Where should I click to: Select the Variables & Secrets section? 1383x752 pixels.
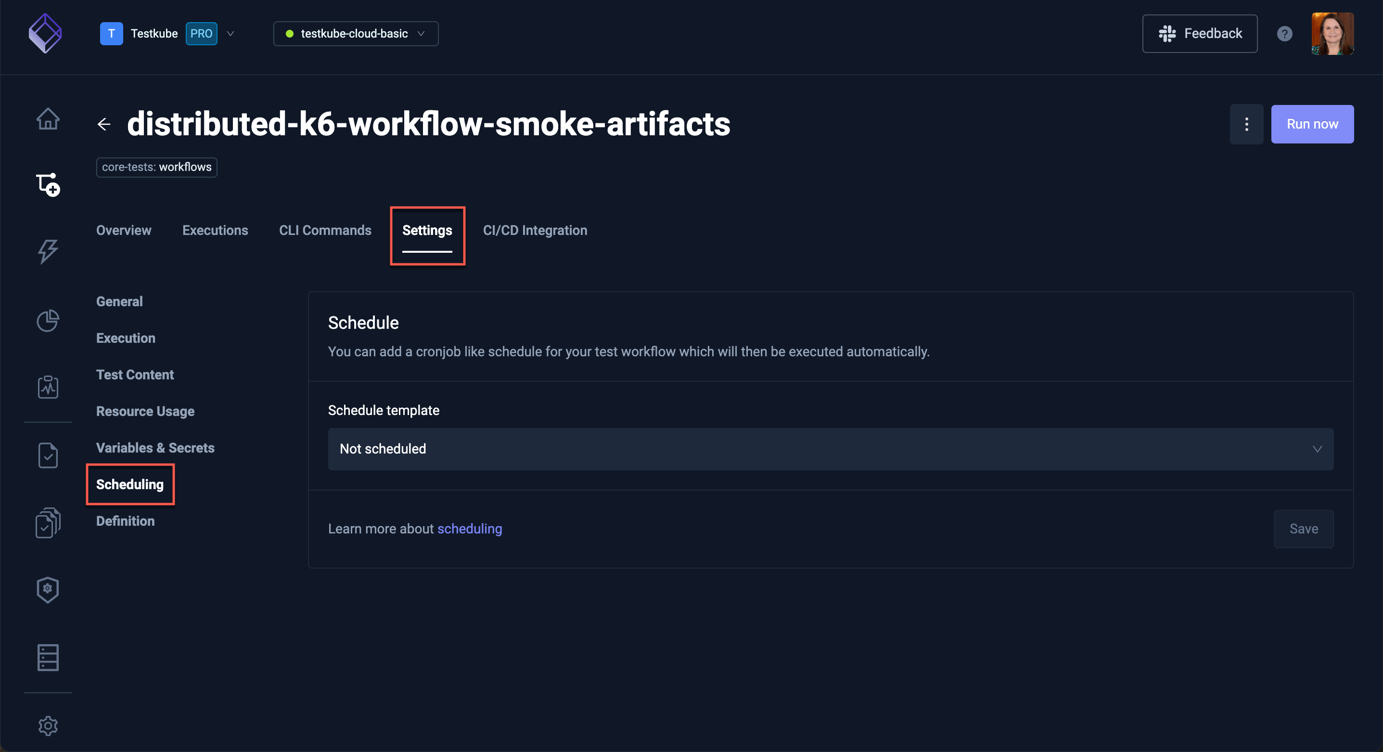tap(155, 447)
